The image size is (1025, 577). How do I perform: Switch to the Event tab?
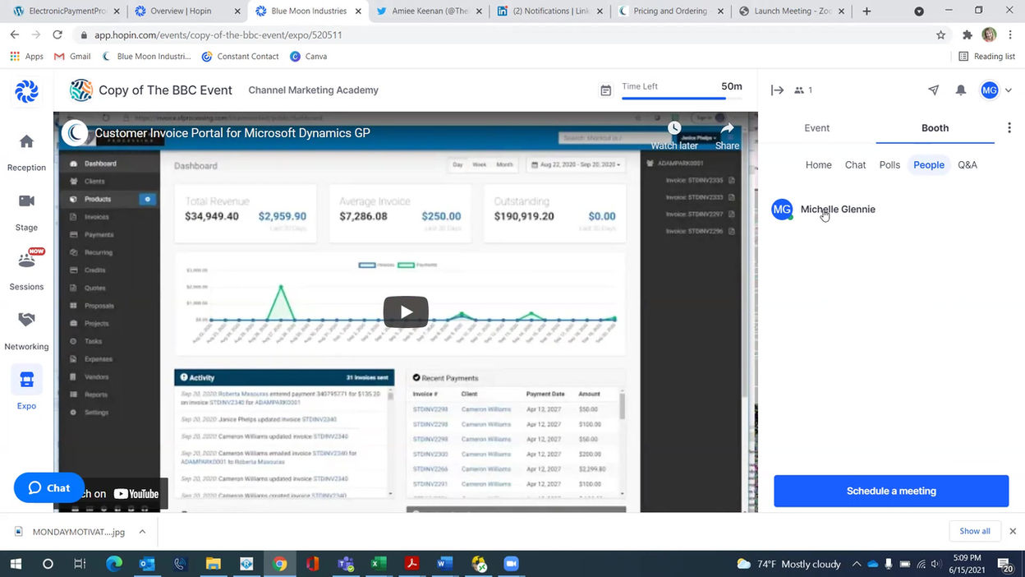816,128
